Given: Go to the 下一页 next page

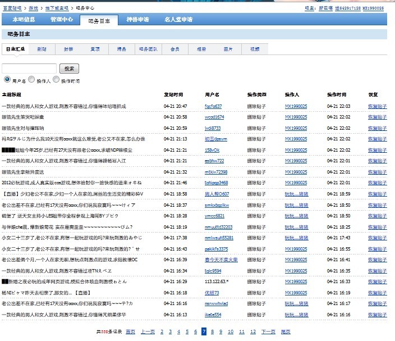Looking at the screenshot, I should tap(268, 331).
